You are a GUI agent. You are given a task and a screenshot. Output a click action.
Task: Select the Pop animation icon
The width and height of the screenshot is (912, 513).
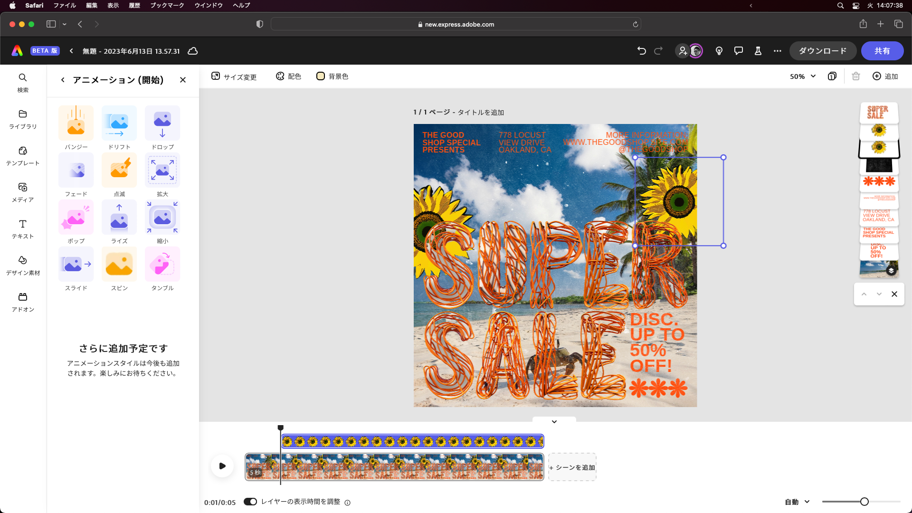click(76, 217)
